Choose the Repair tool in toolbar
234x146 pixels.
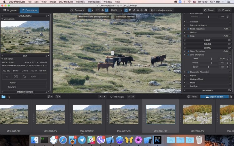[x=142, y=10]
